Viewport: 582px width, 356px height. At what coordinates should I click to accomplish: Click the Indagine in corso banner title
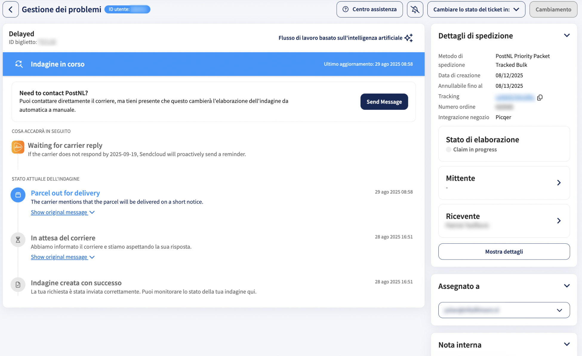point(58,64)
